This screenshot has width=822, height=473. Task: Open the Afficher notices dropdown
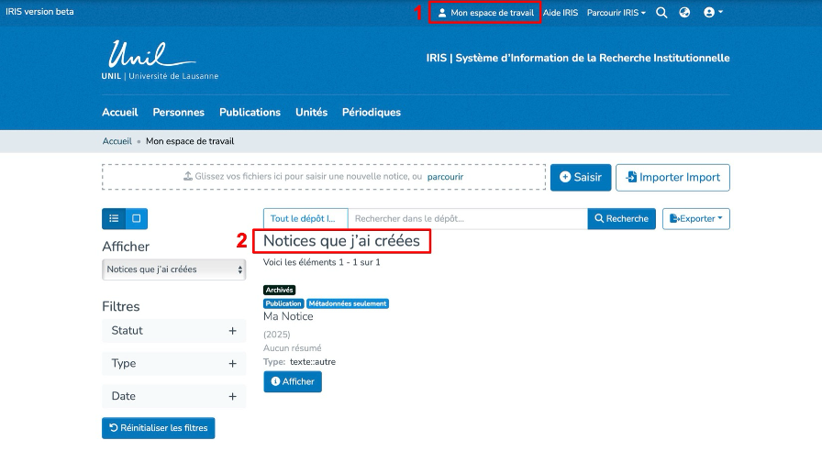pos(173,269)
